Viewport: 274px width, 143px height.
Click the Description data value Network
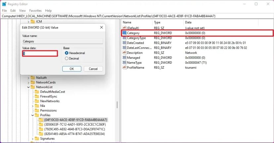point(191,52)
